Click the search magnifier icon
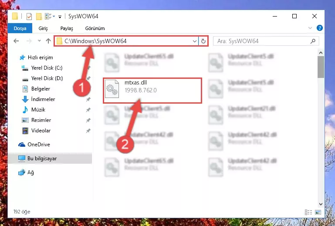The height and width of the screenshot is (226, 335). click(313, 41)
